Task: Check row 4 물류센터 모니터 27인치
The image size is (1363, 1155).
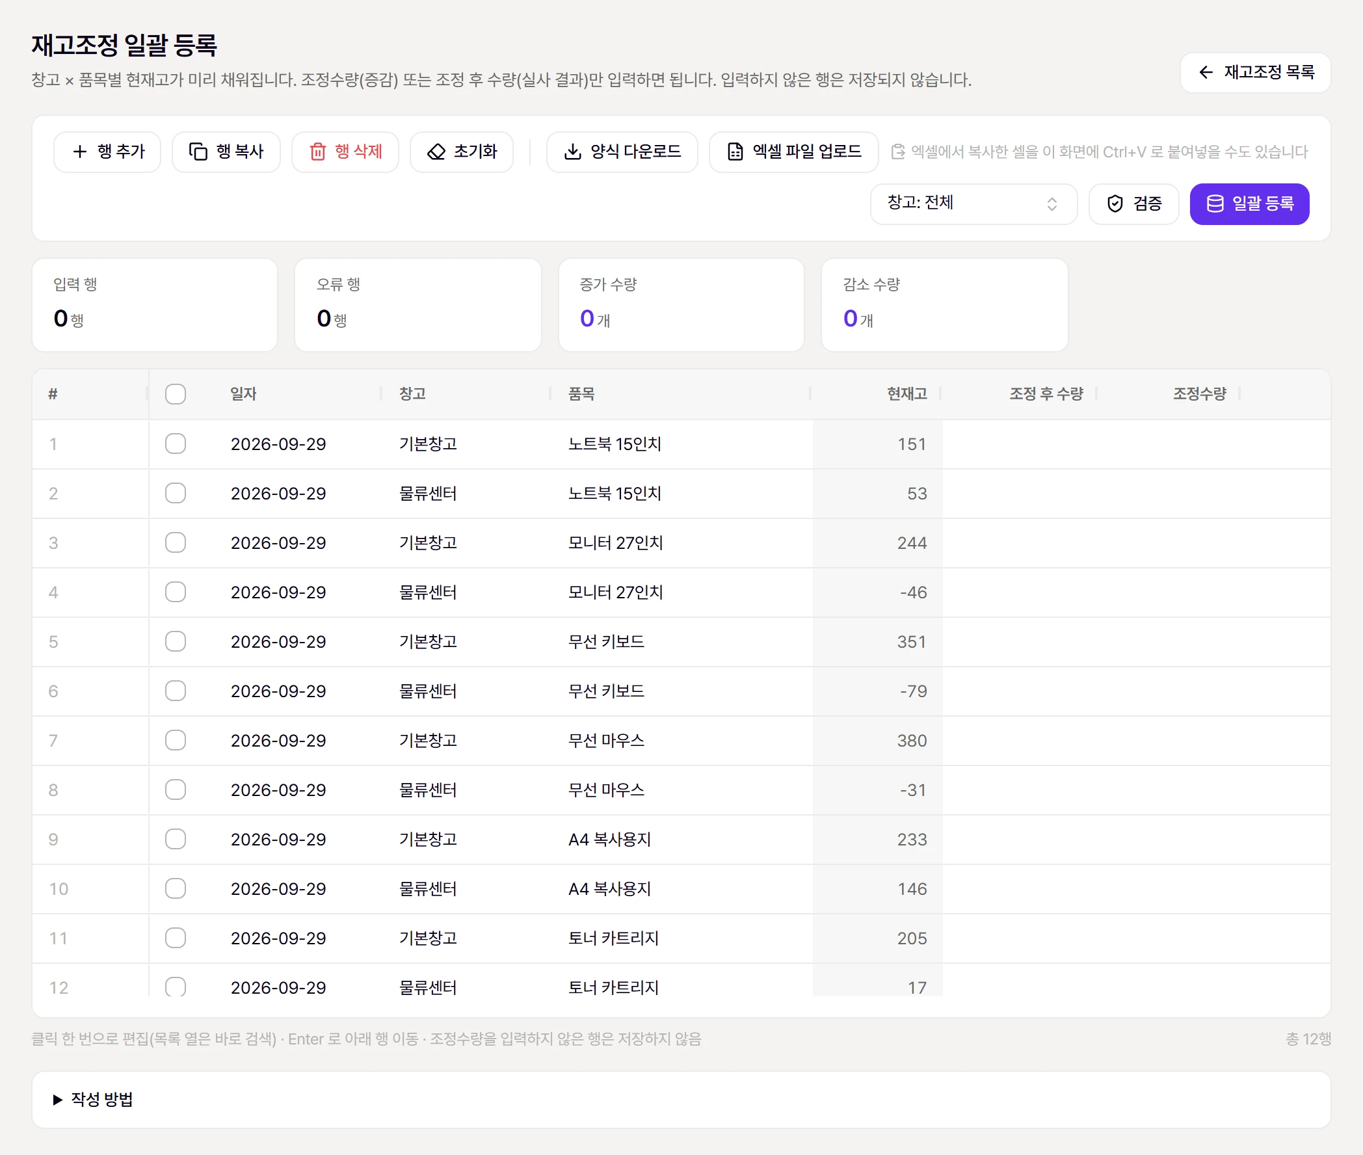Action: point(176,592)
